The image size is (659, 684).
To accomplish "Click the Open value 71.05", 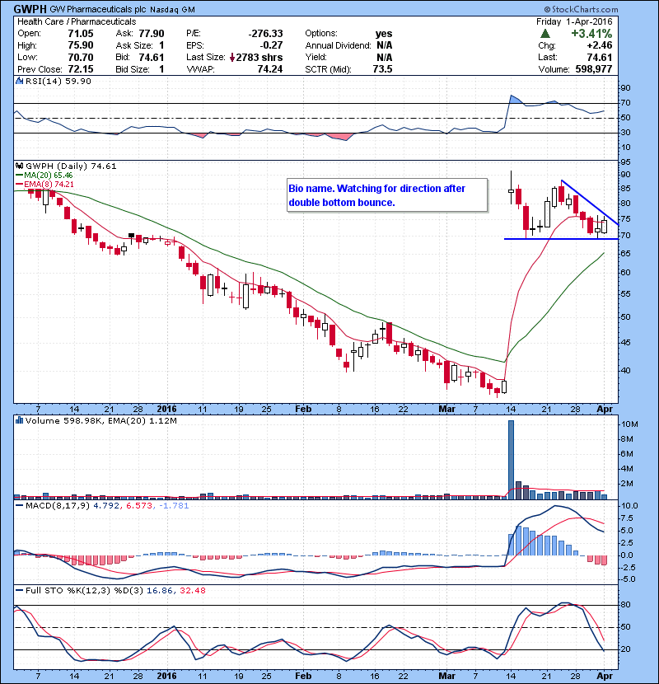I will (81, 34).
